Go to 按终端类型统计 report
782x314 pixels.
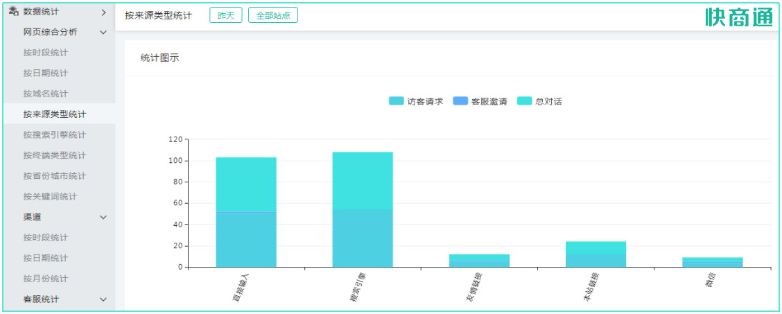55,155
